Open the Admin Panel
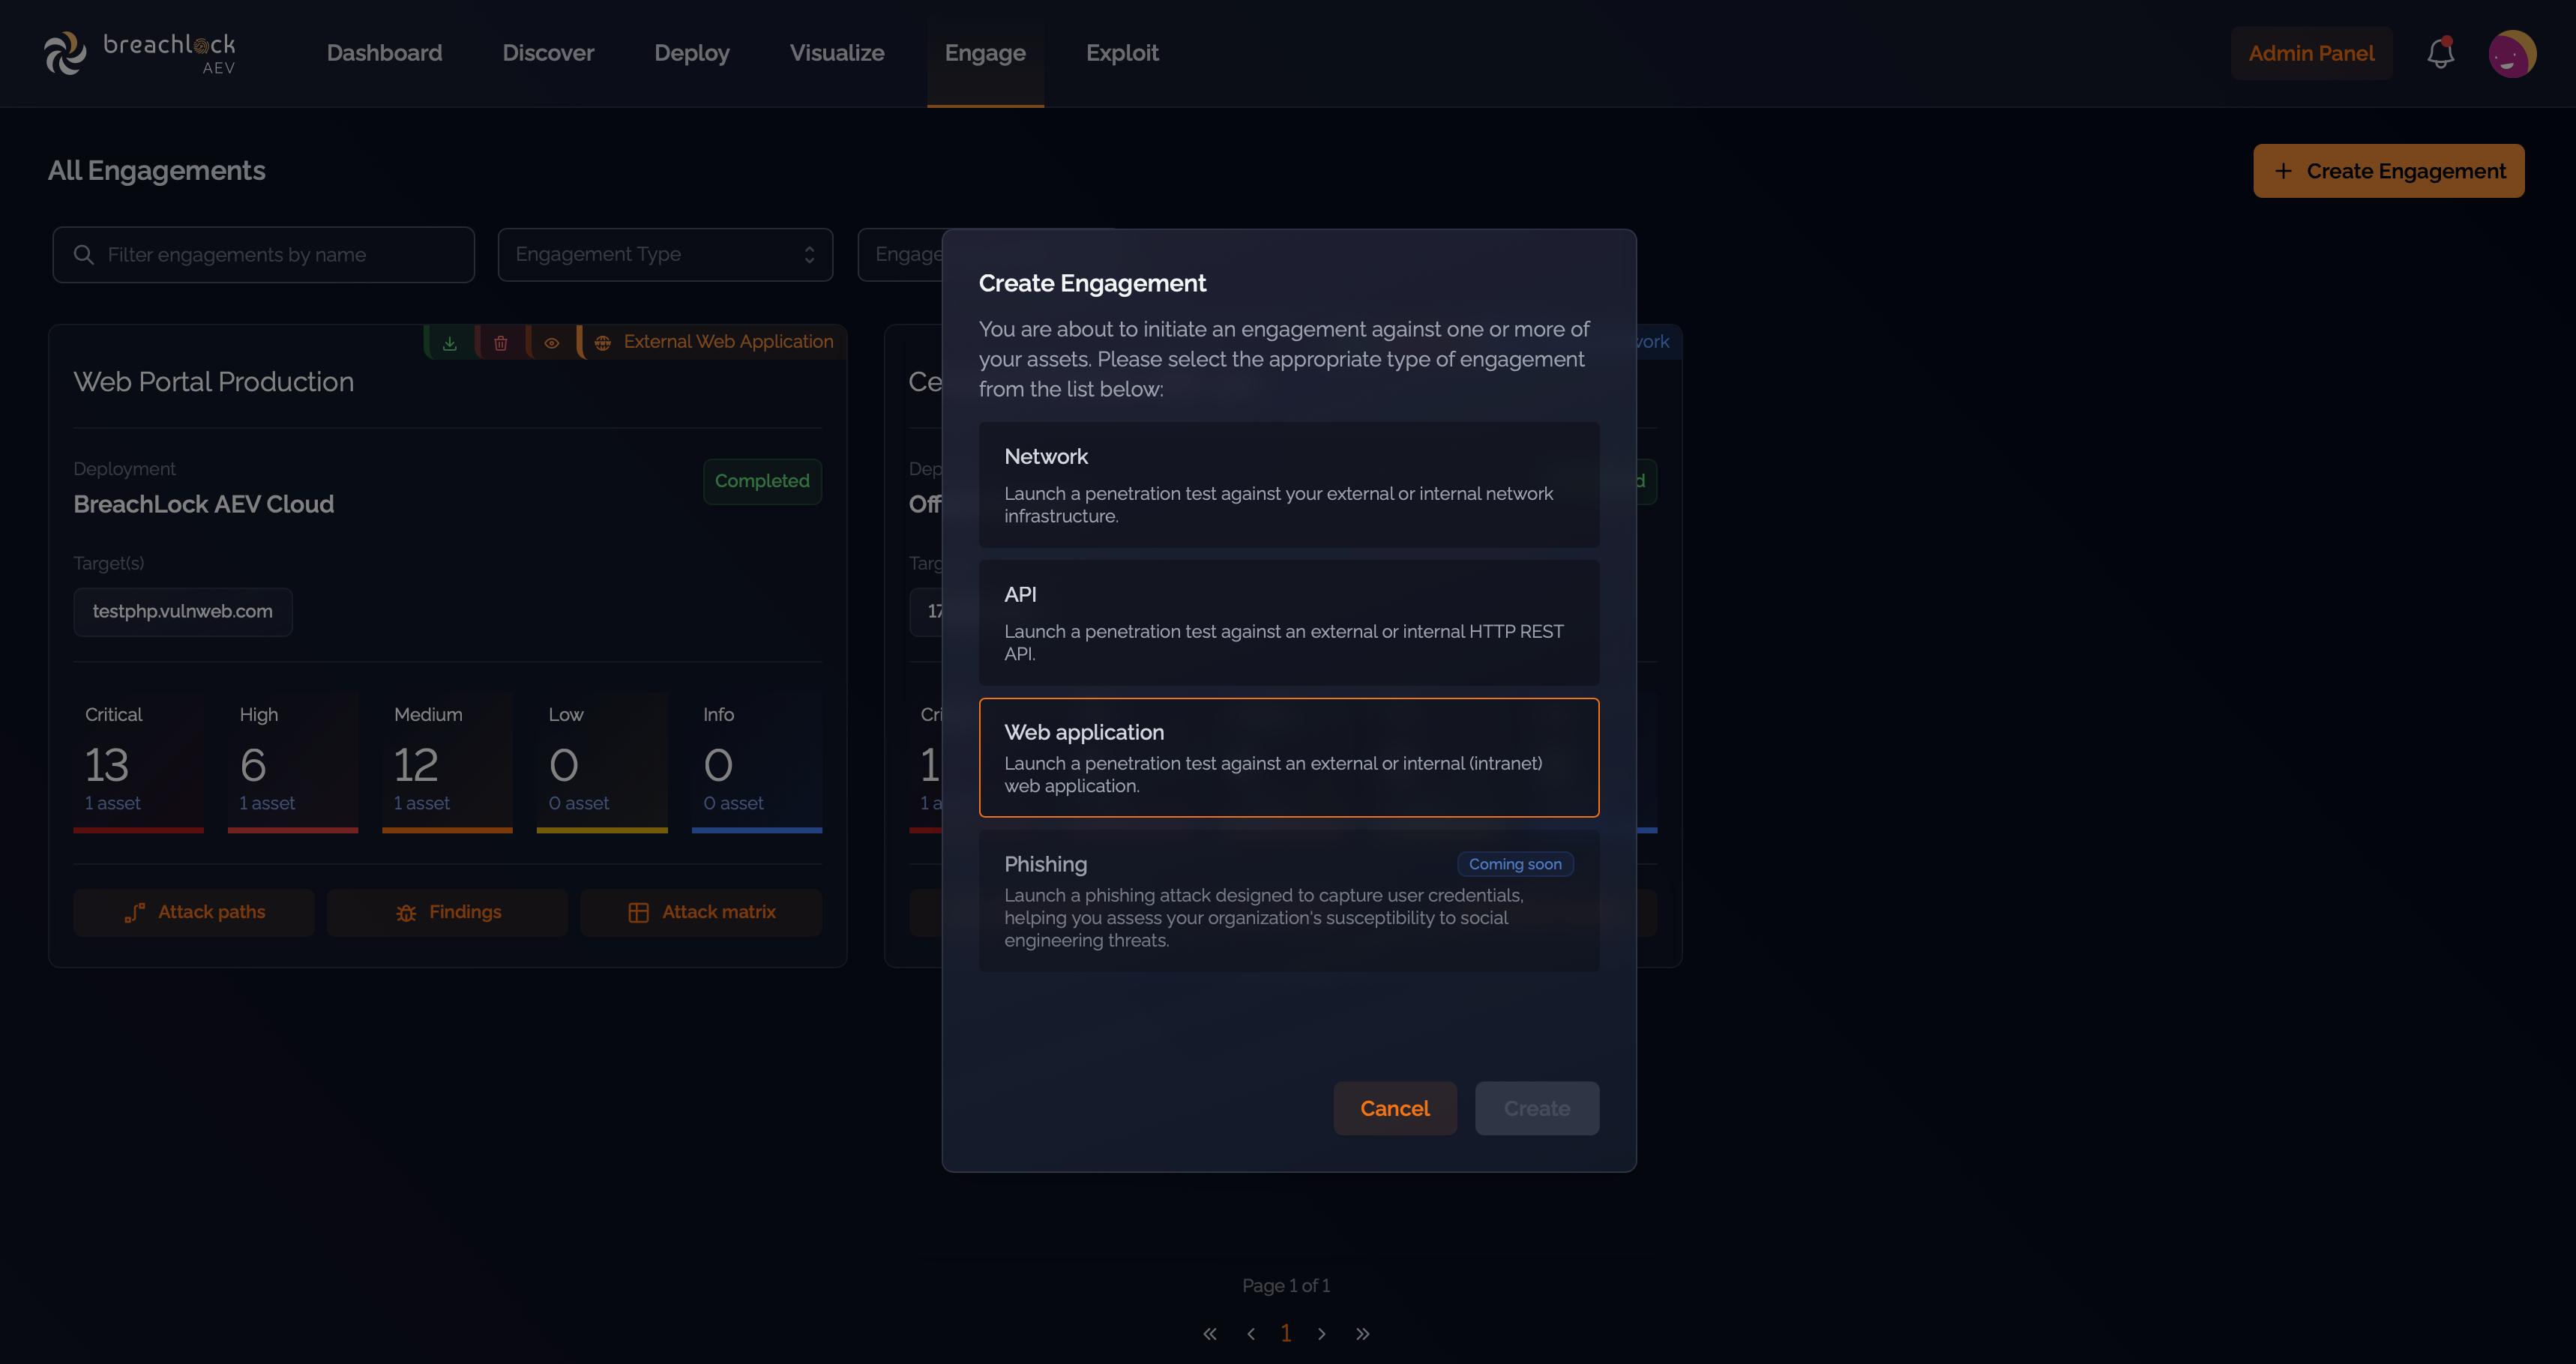 pos(2311,53)
